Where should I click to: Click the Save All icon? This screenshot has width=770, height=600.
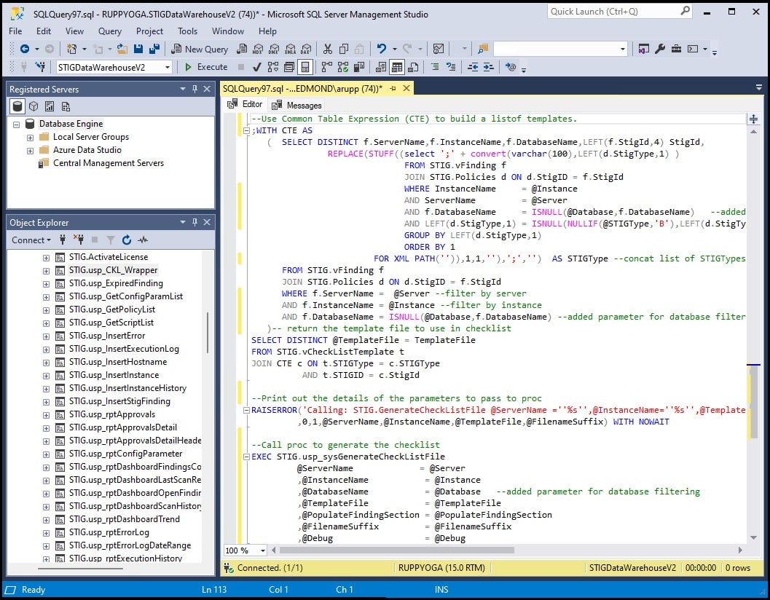point(154,49)
